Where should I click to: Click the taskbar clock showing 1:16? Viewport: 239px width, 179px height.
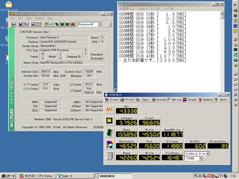(x=233, y=176)
